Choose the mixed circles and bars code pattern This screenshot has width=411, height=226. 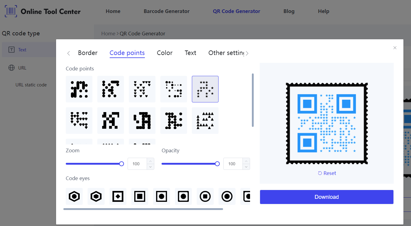pyautogui.click(x=111, y=89)
